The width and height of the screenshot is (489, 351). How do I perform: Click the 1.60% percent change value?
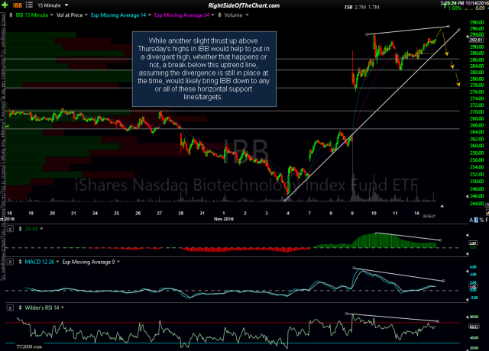coord(455,8)
